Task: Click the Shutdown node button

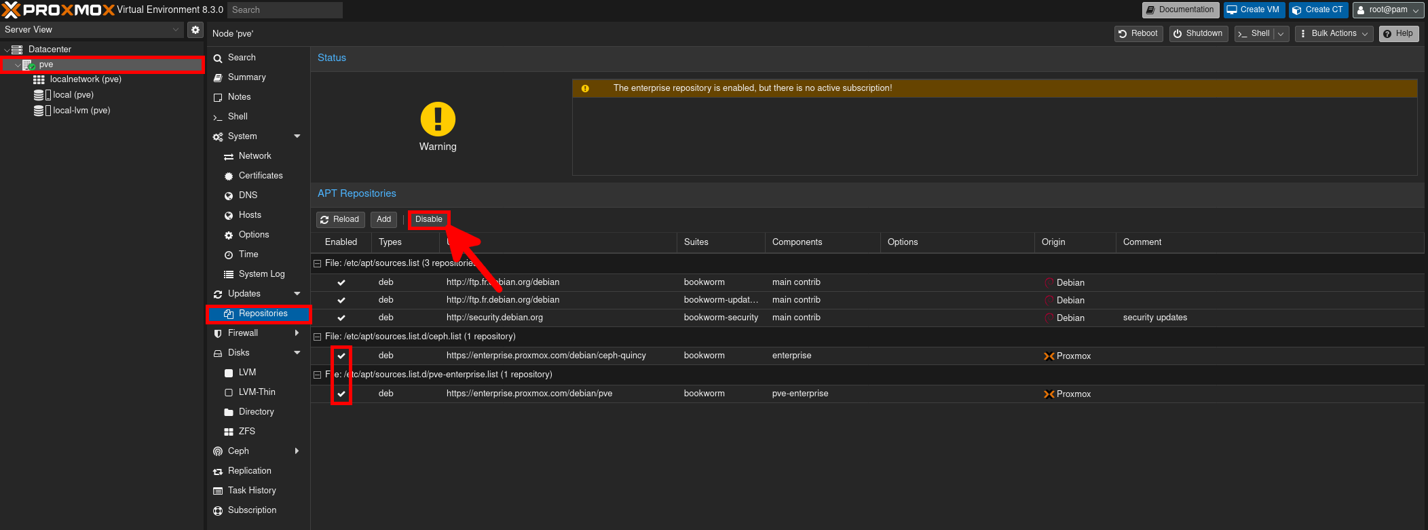Action: [x=1198, y=34]
